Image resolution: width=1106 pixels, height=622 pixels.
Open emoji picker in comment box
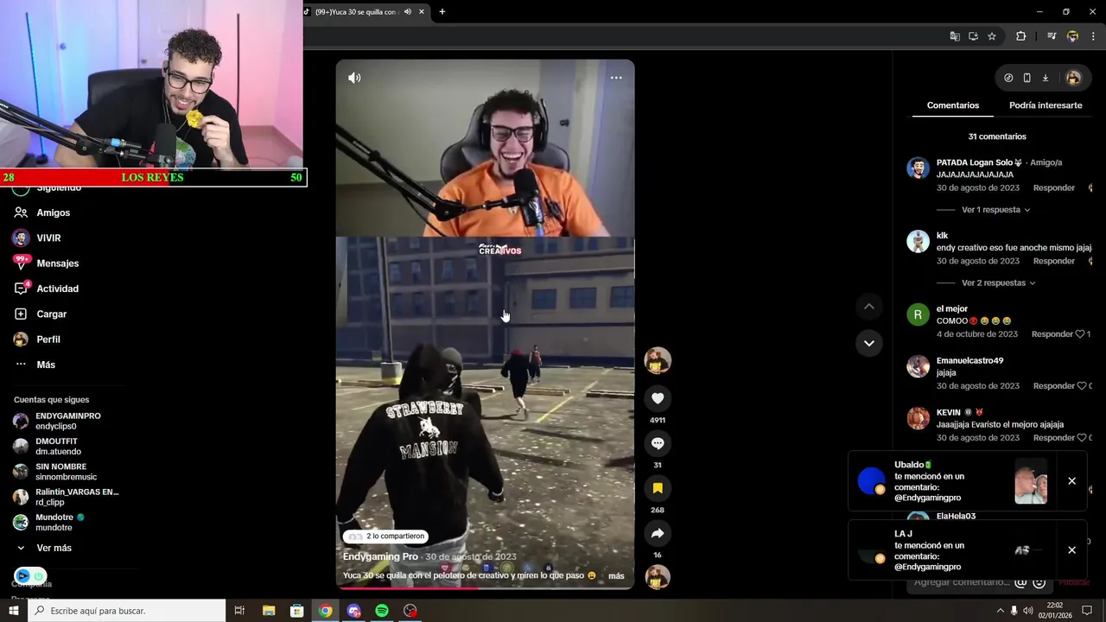coord(1039,582)
